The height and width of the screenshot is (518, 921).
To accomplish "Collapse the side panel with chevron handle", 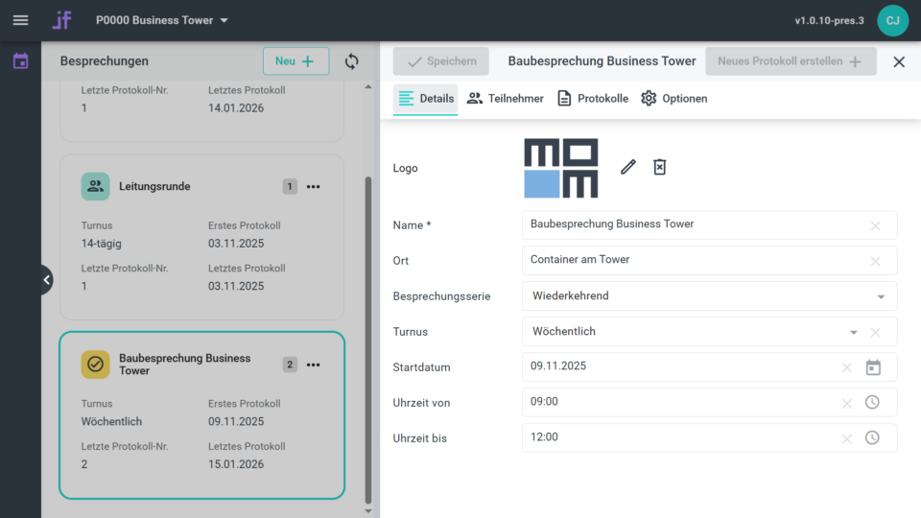I will coord(46,280).
